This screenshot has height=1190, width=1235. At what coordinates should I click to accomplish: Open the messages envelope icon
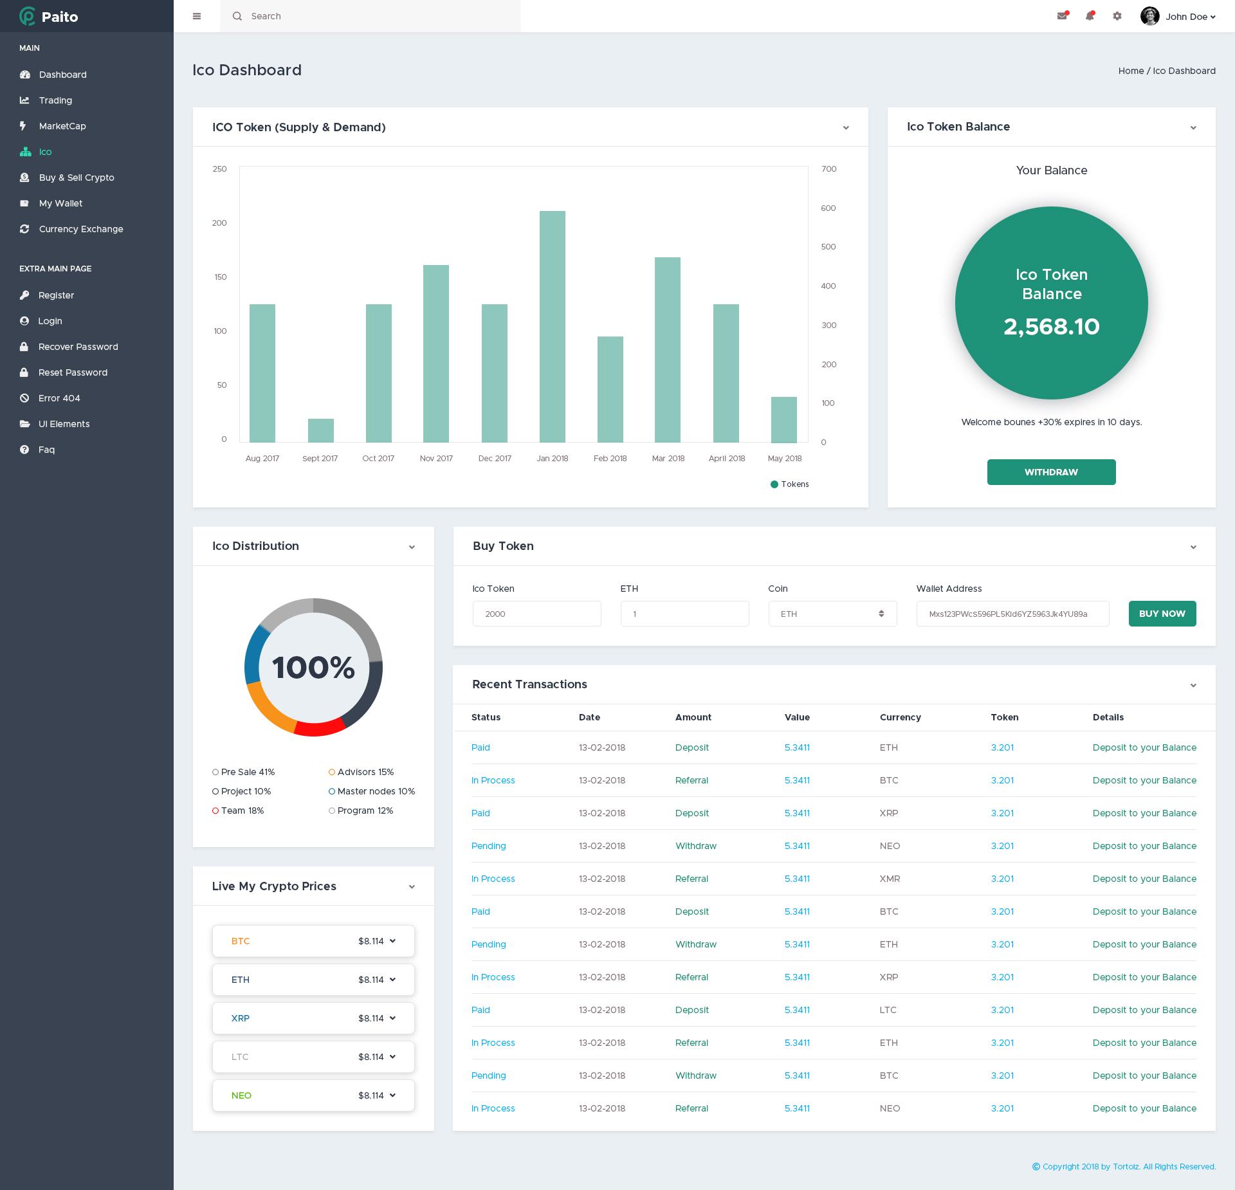tap(1063, 16)
